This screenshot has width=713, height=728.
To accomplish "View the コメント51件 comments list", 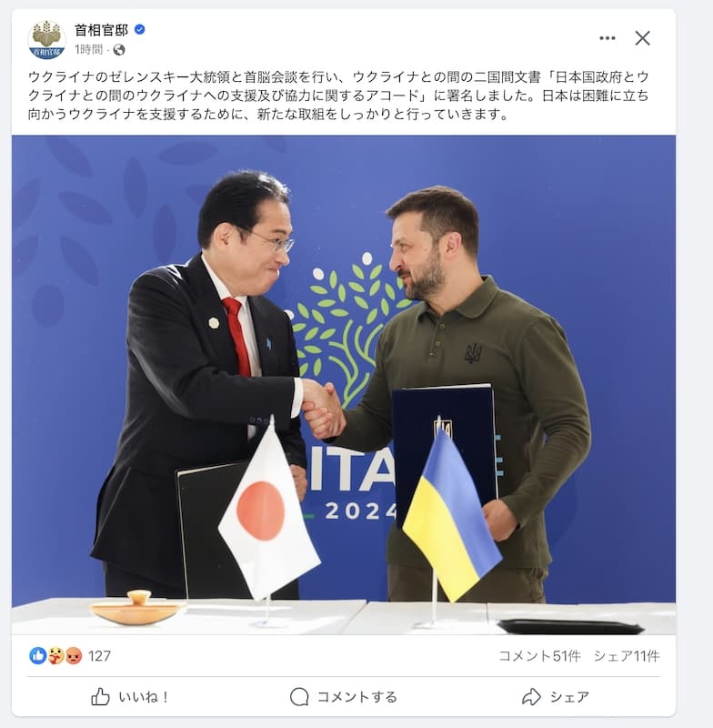I will click(x=539, y=656).
